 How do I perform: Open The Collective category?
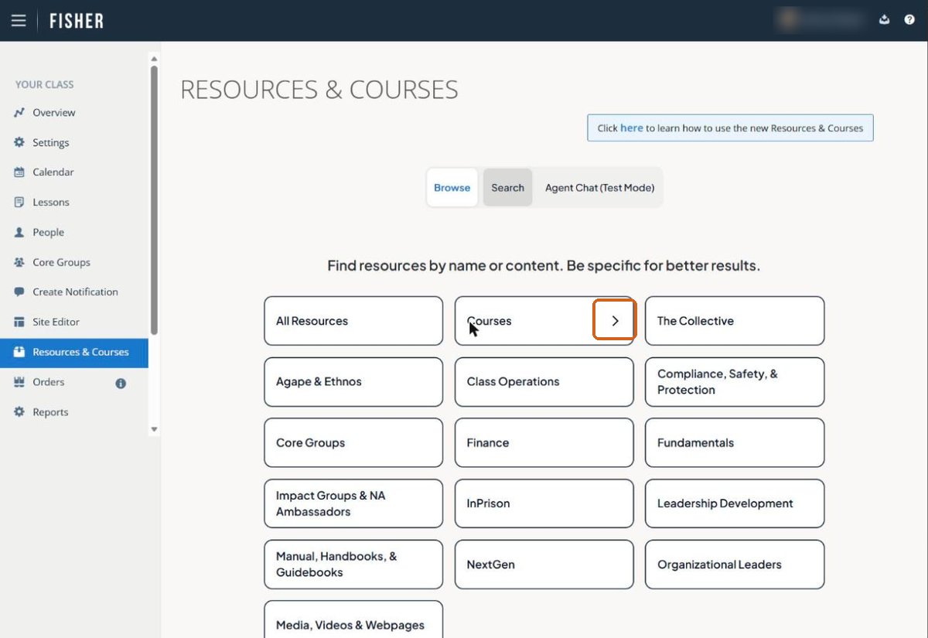point(735,321)
